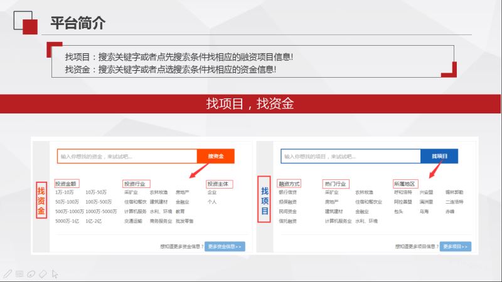The height and width of the screenshot is (282, 502).
Task: Select the pen annotation tool
Action: pyautogui.click(x=7, y=274)
